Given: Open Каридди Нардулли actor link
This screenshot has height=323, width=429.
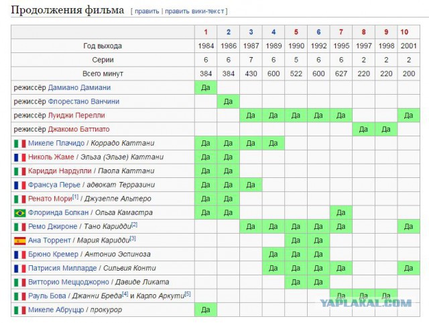Looking at the screenshot, I should [60, 171].
